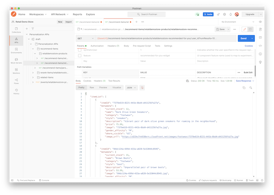
Task: Click the Cookies link
Action: point(249,46)
